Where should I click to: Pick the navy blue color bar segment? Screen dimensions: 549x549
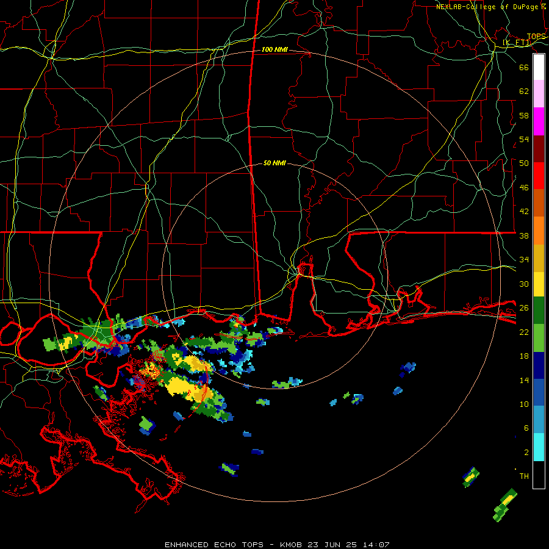[539, 365]
